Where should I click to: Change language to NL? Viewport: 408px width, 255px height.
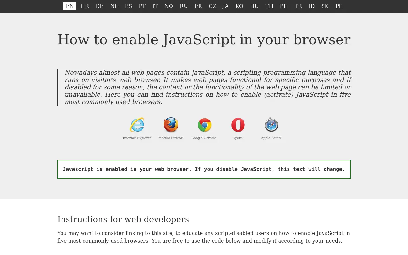coord(114,6)
